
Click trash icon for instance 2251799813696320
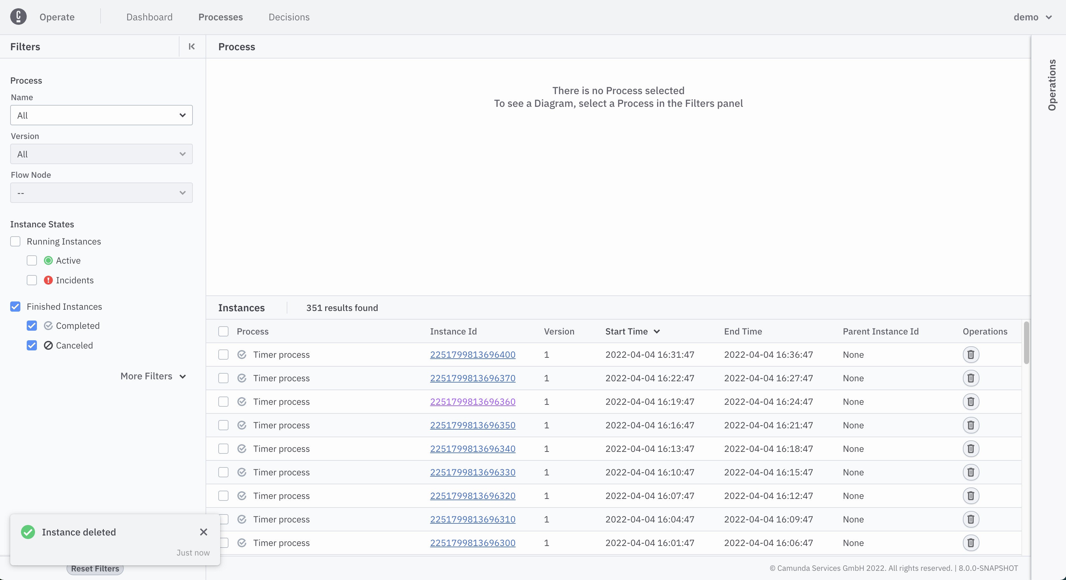click(971, 496)
